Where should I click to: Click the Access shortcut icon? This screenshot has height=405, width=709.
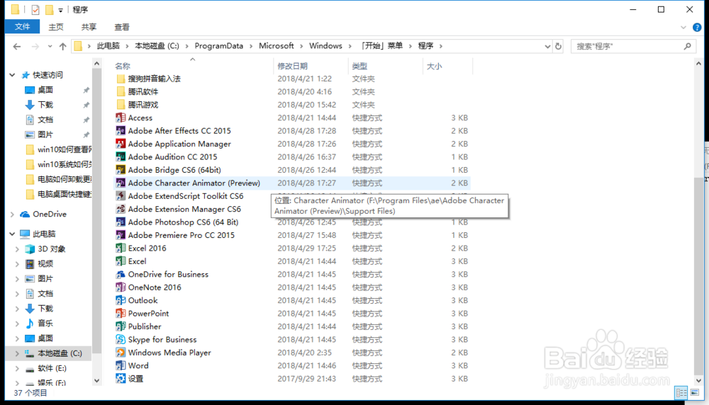[x=121, y=118]
